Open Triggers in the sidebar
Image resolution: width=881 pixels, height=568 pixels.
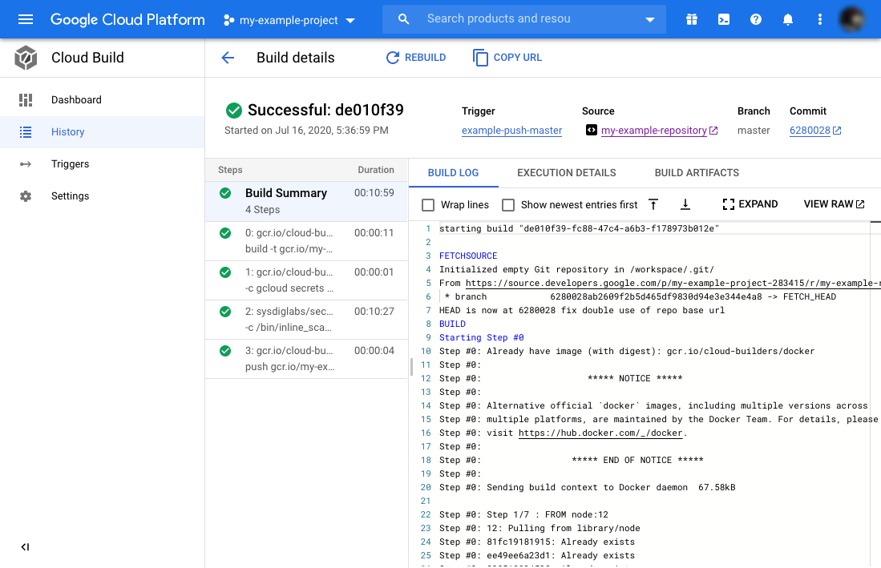click(x=103, y=164)
